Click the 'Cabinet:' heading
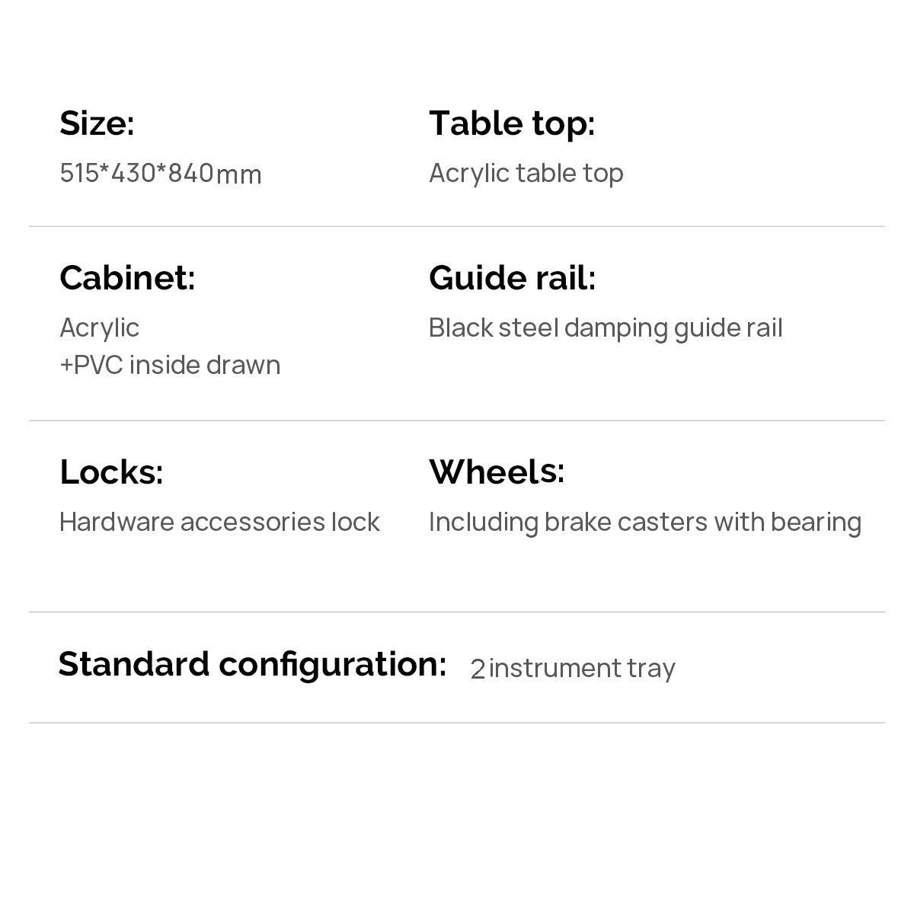 pyautogui.click(x=127, y=278)
